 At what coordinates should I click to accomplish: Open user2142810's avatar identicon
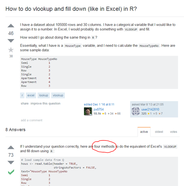tap(136, 111)
